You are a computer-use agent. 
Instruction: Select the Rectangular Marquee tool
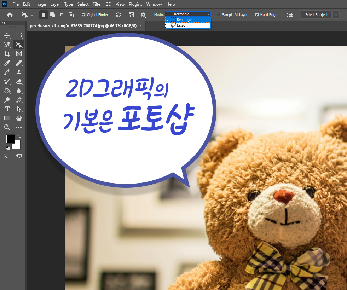19,35
